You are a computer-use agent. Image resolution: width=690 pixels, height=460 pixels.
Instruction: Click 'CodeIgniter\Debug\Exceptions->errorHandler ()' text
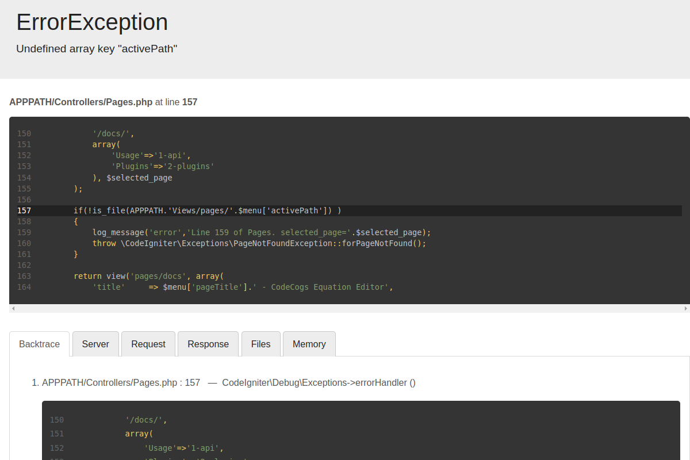pyautogui.click(x=319, y=382)
